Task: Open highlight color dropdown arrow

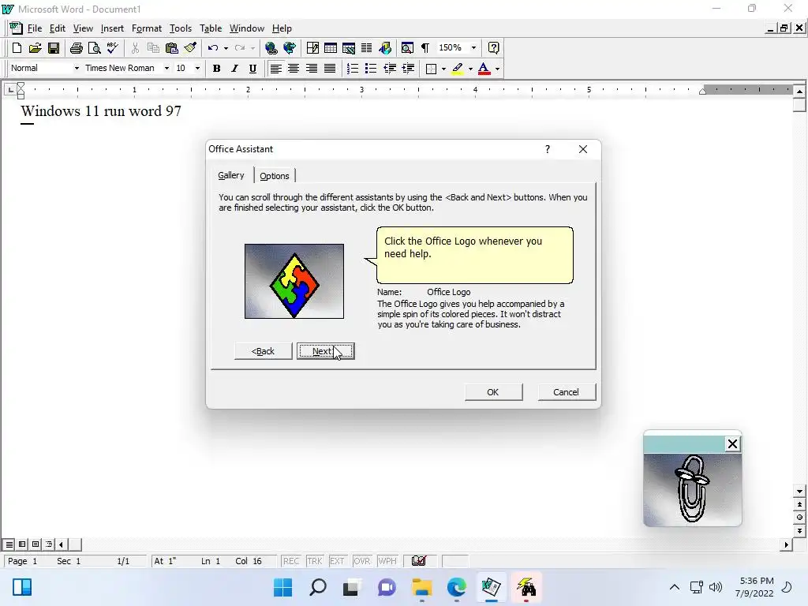Action: 470,69
